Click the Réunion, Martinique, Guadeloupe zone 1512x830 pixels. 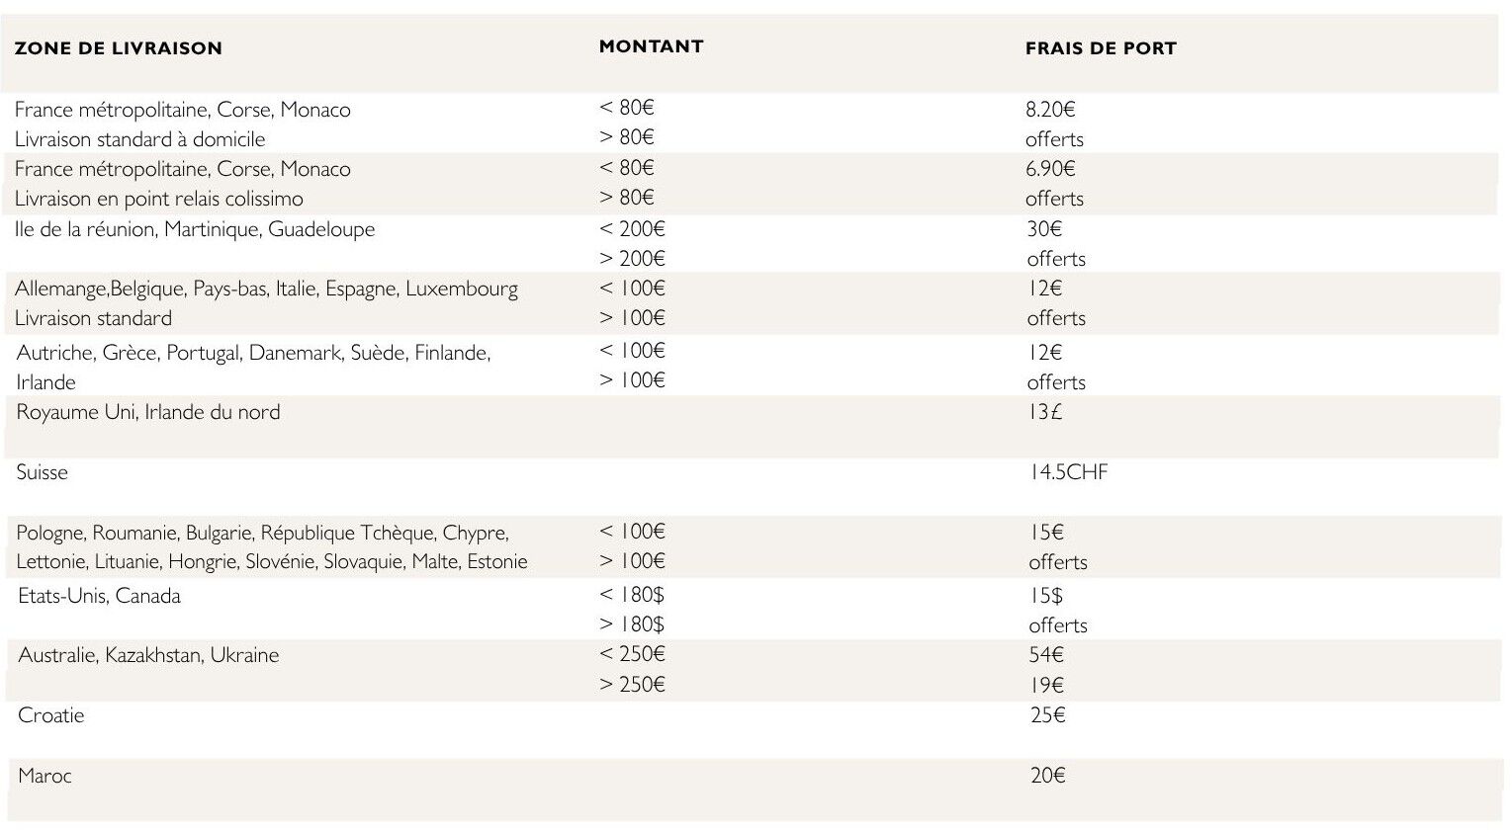(195, 229)
